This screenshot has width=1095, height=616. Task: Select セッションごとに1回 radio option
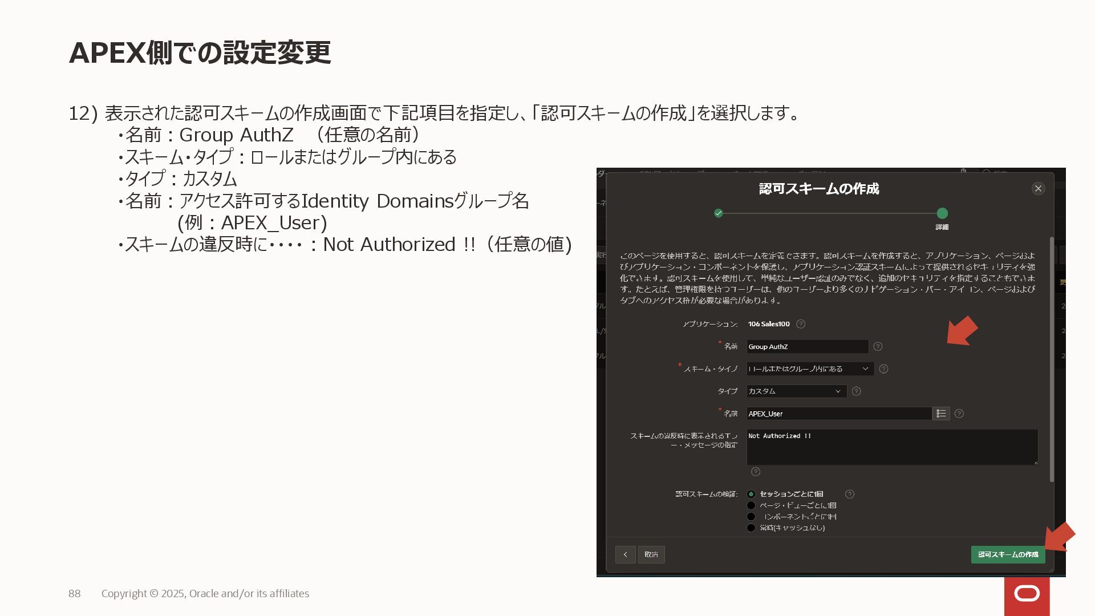coord(751,494)
